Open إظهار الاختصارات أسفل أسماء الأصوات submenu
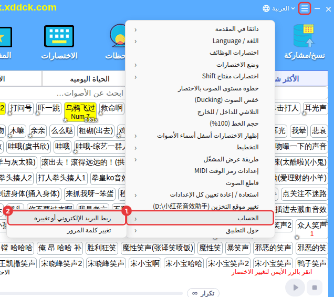 click(200, 136)
